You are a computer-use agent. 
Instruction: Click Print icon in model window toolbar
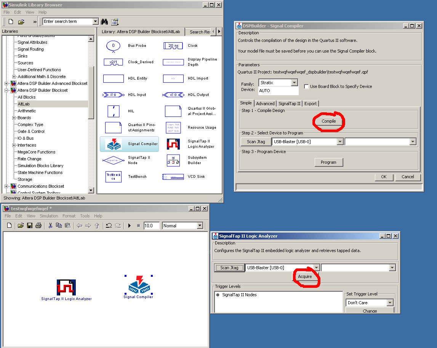(x=38, y=225)
